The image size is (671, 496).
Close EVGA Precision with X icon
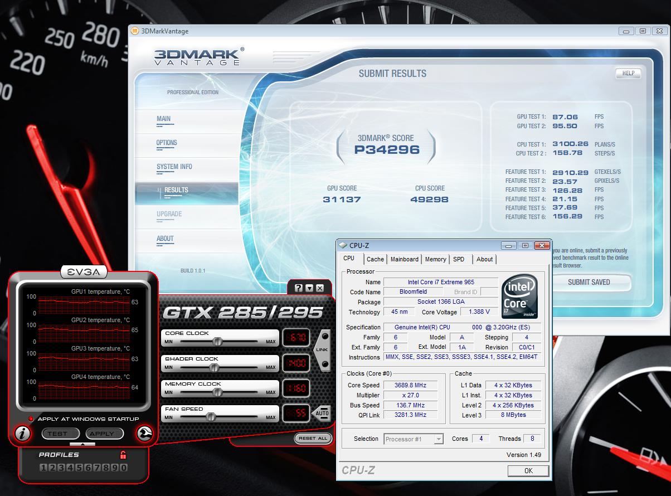[x=319, y=288]
